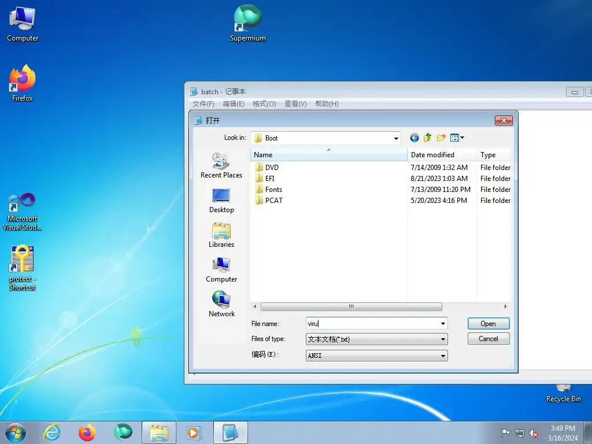
Task: Select Recent Places in the sidebar
Action: pyautogui.click(x=221, y=165)
